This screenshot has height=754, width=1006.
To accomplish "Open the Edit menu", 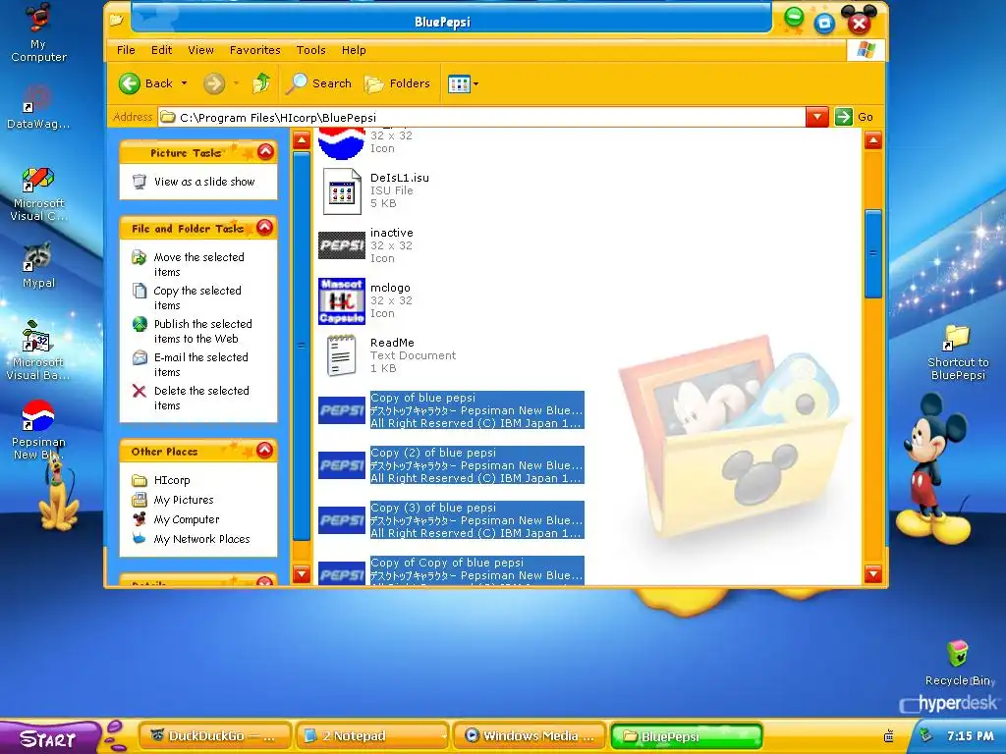I will [x=161, y=50].
